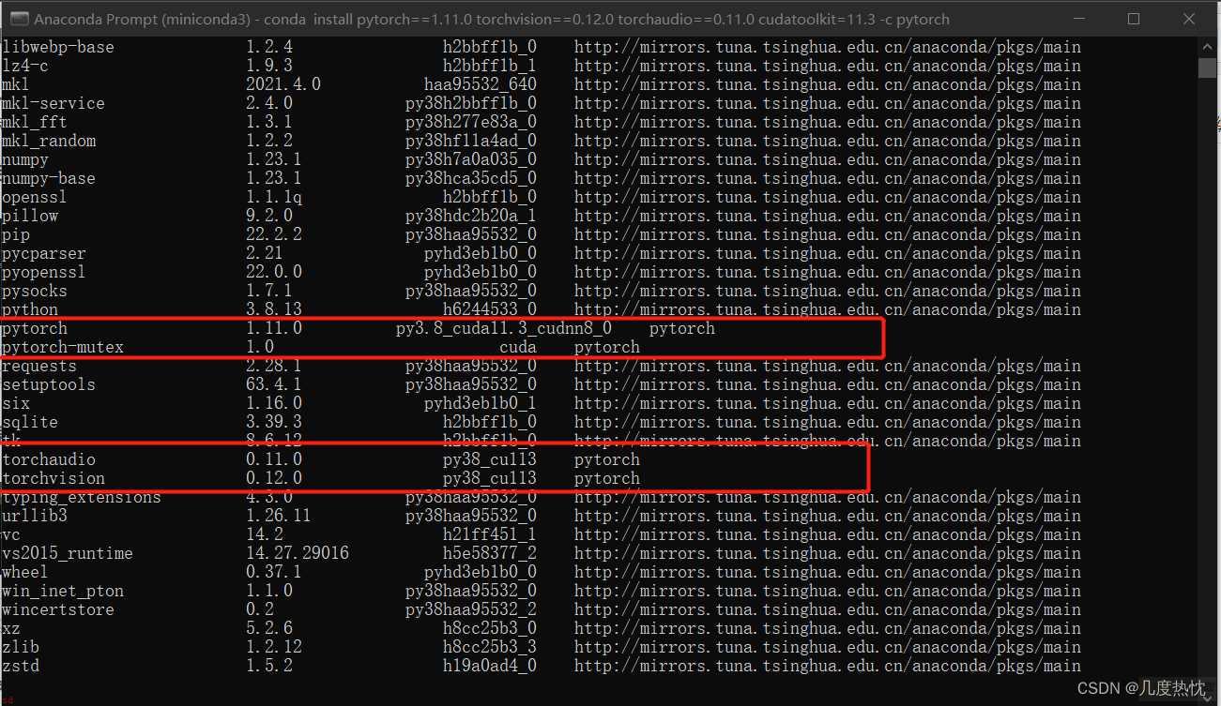Click the package name requests
The image size is (1221, 706).
(x=39, y=366)
